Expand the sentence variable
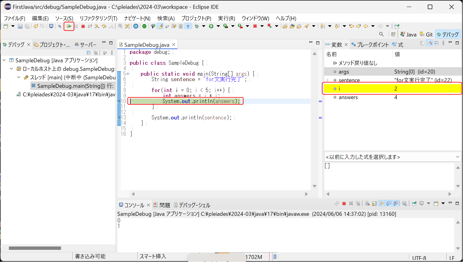This screenshot has width=463, height=262. point(328,80)
